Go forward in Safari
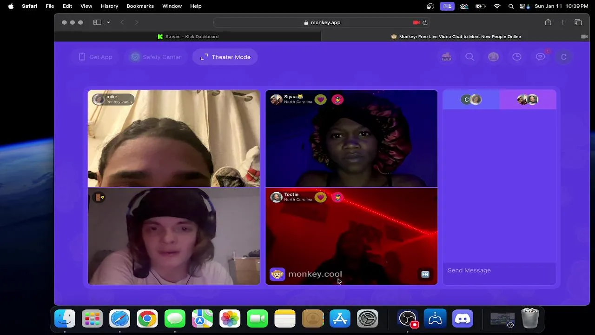The width and height of the screenshot is (595, 335). (x=136, y=22)
